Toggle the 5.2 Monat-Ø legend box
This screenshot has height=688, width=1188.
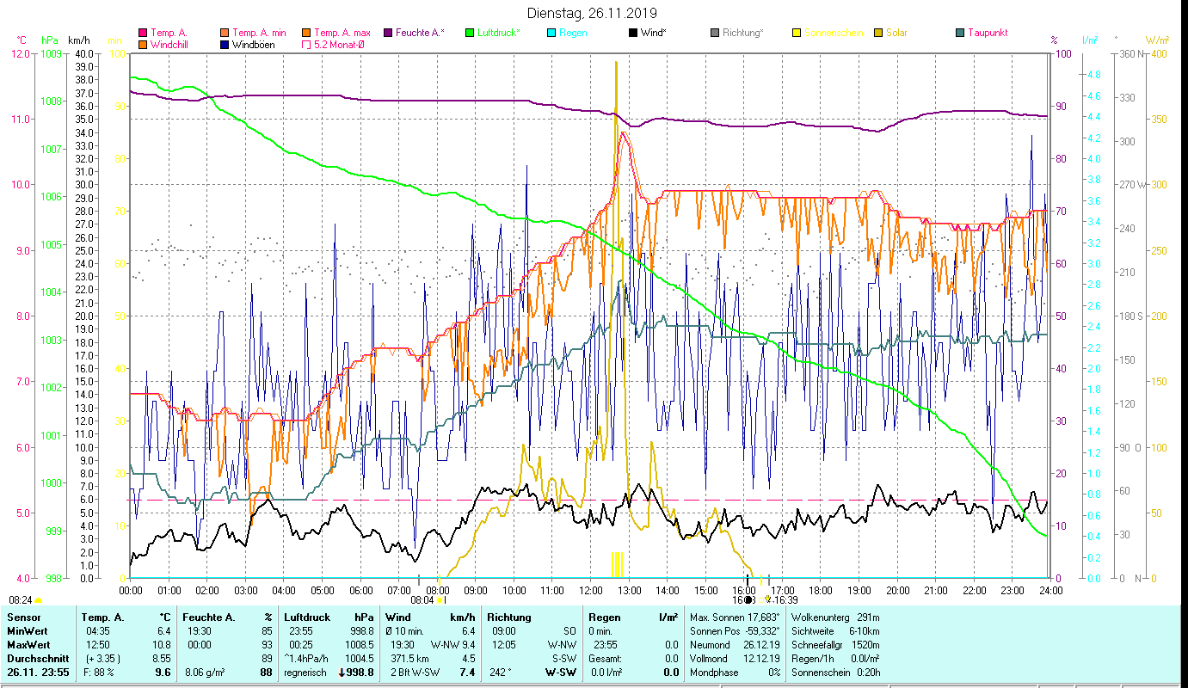tap(306, 45)
